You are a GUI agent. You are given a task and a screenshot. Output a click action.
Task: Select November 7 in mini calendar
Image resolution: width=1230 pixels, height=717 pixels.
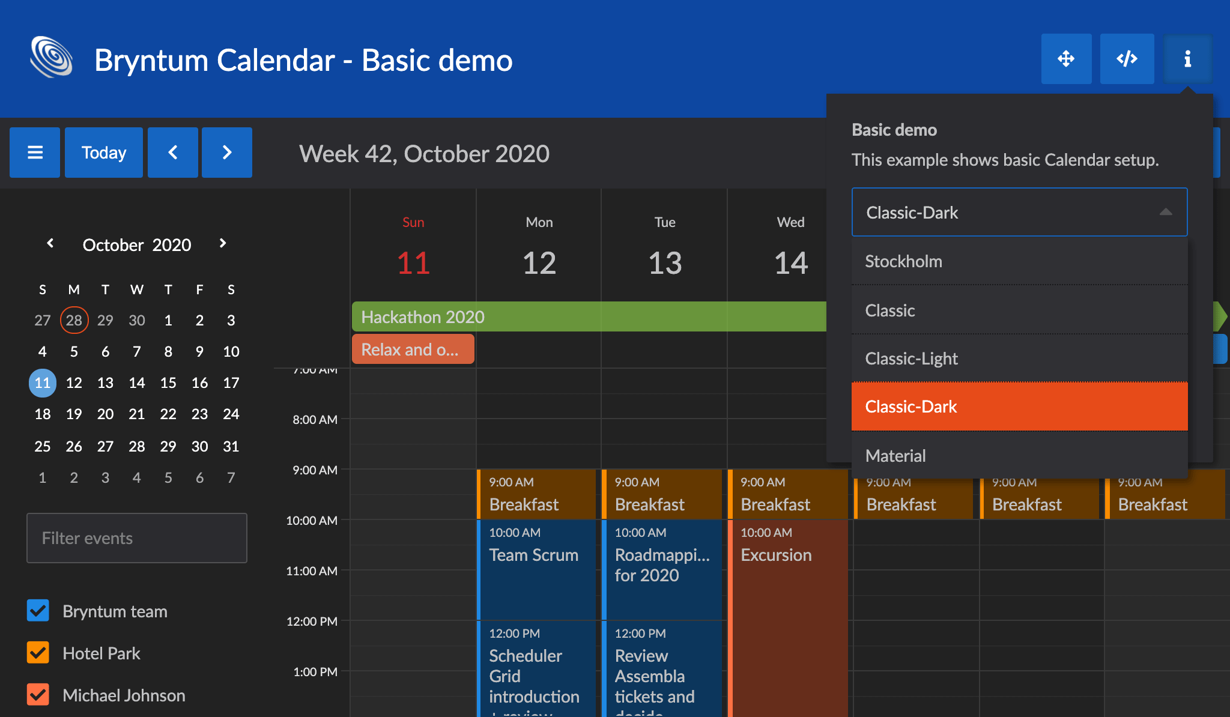click(x=231, y=477)
